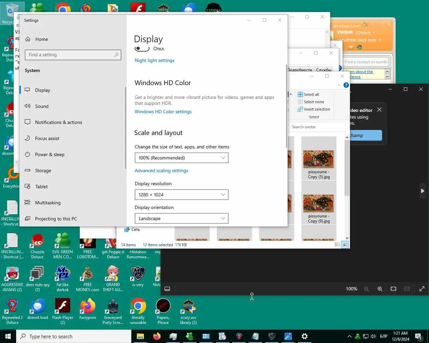Select the Sound settings category

(x=37, y=106)
